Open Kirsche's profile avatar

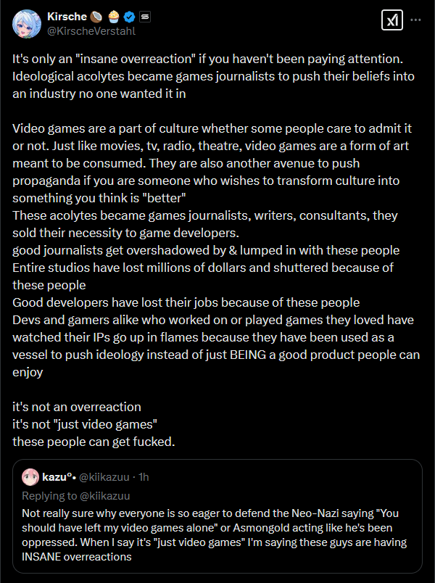click(x=27, y=24)
